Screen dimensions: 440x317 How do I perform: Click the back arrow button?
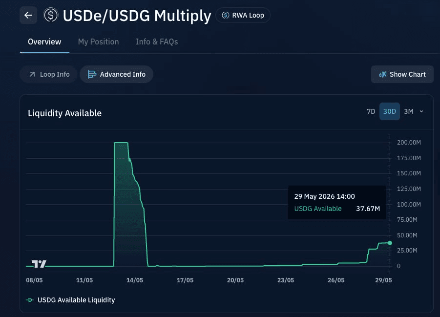28,15
